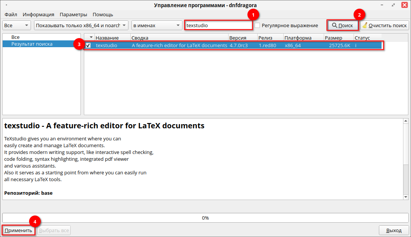Click the version value 4.7.0rc3
Image resolution: width=411 pixels, height=237 pixels.
[x=238, y=45]
